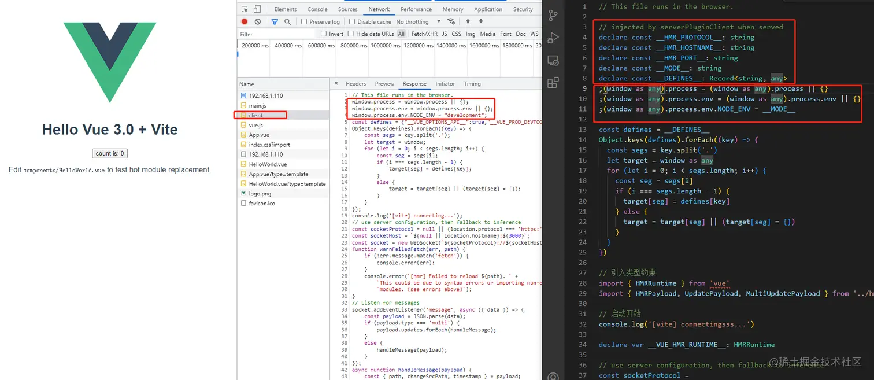Open the Headers tab of request
874x380 pixels.
coord(355,84)
